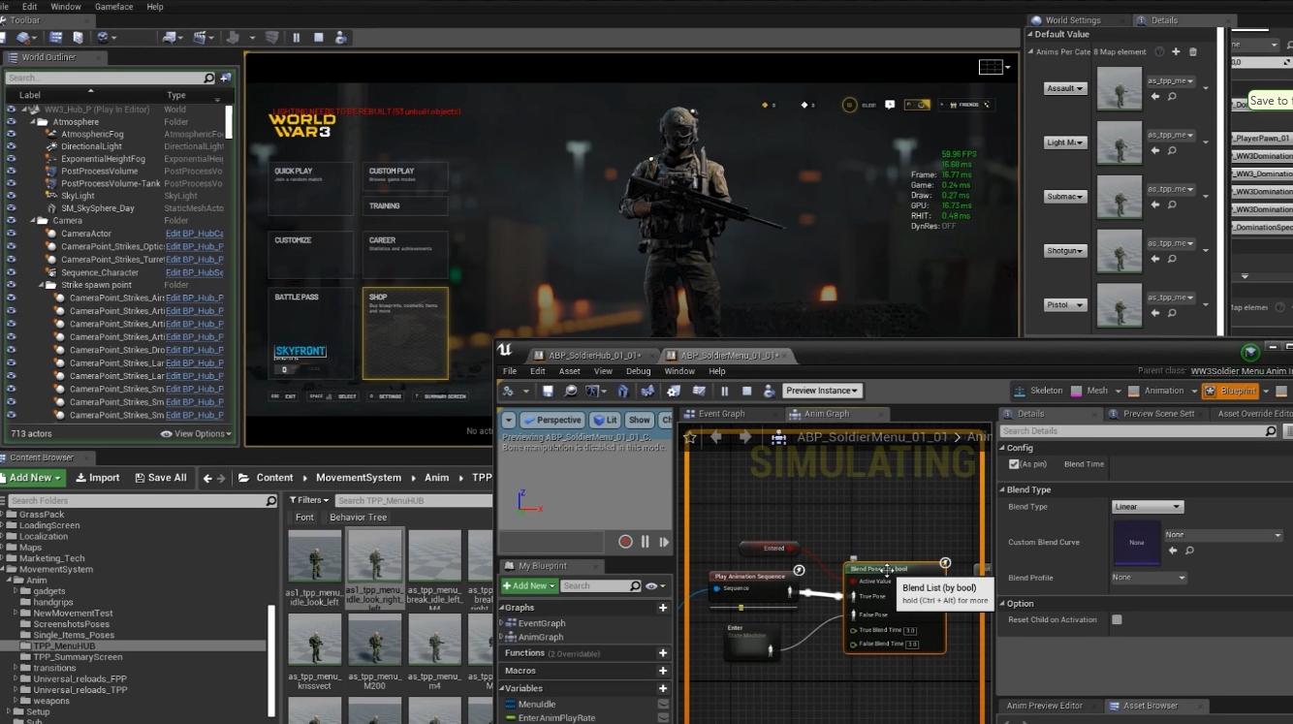This screenshot has width=1293, height=724.
Task: Click the Custom Blend Curve None swatch
Action: point(1136,543)
